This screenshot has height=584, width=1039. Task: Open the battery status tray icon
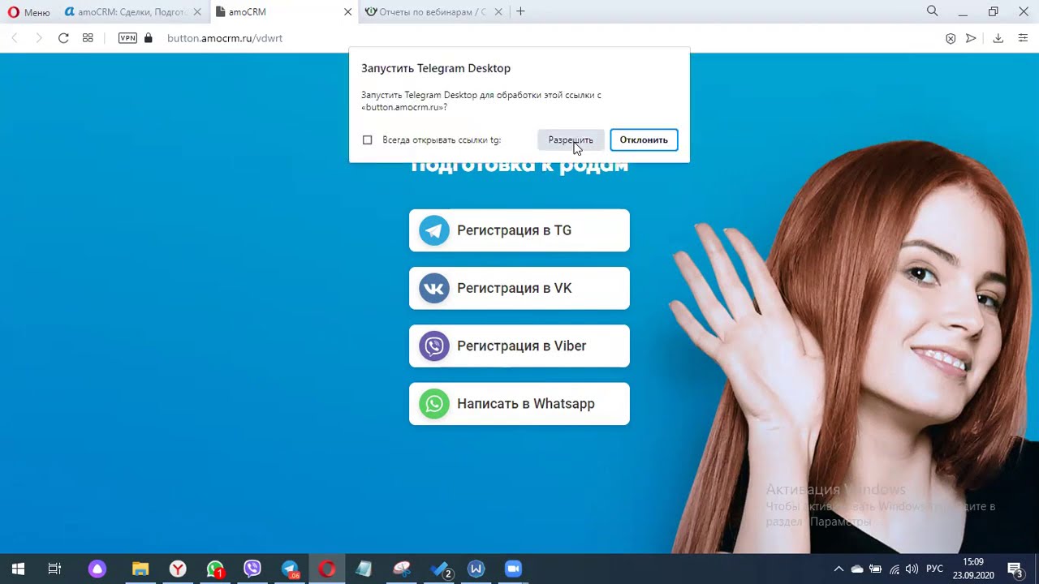pyautogui.click(x=876, y=569)
